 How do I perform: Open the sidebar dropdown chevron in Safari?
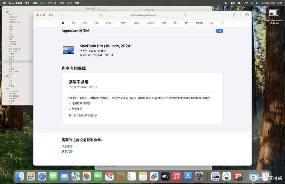point(56,15)
